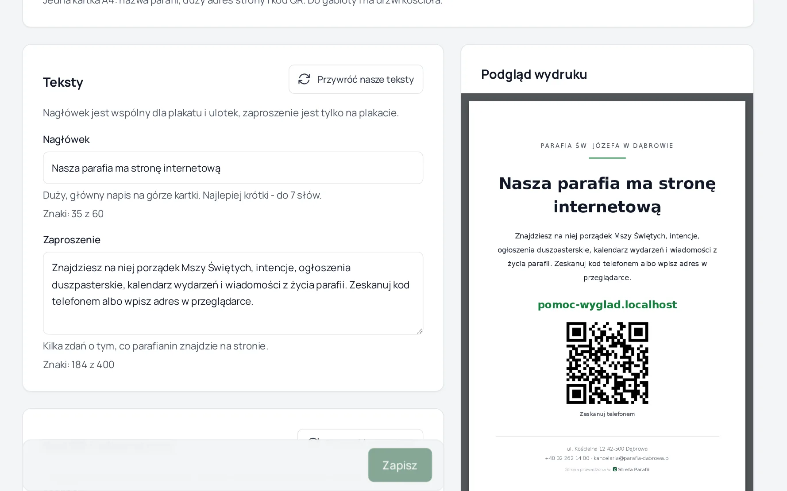Click the Nagłówek field label

click(66, 139)
